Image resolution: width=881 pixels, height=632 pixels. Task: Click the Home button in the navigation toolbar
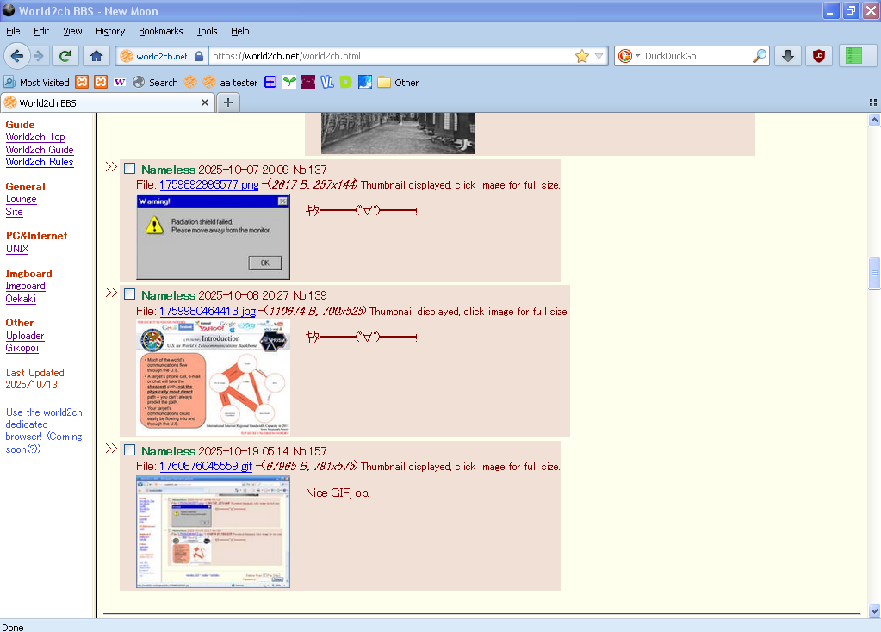tap(96, 56)
